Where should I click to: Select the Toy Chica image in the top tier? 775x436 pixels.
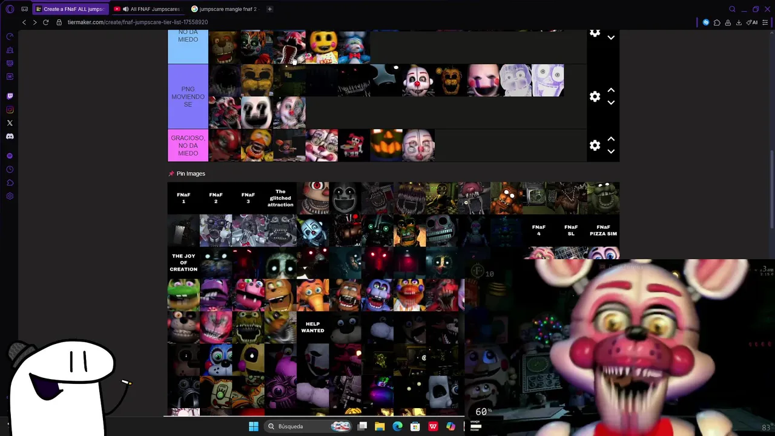(323, 47)
